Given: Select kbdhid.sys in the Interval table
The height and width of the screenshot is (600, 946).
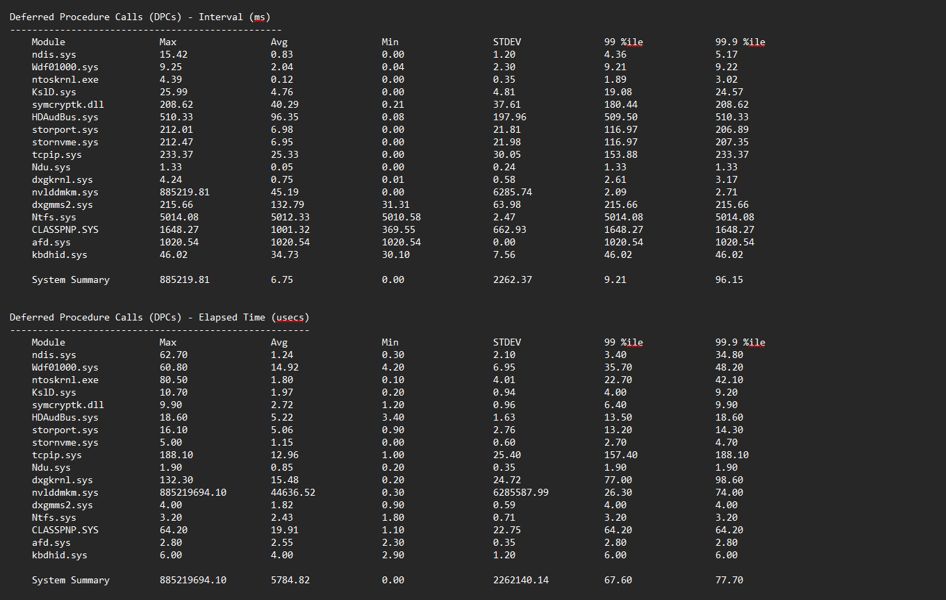Looking at the screenshot, I should pos(59,254).
